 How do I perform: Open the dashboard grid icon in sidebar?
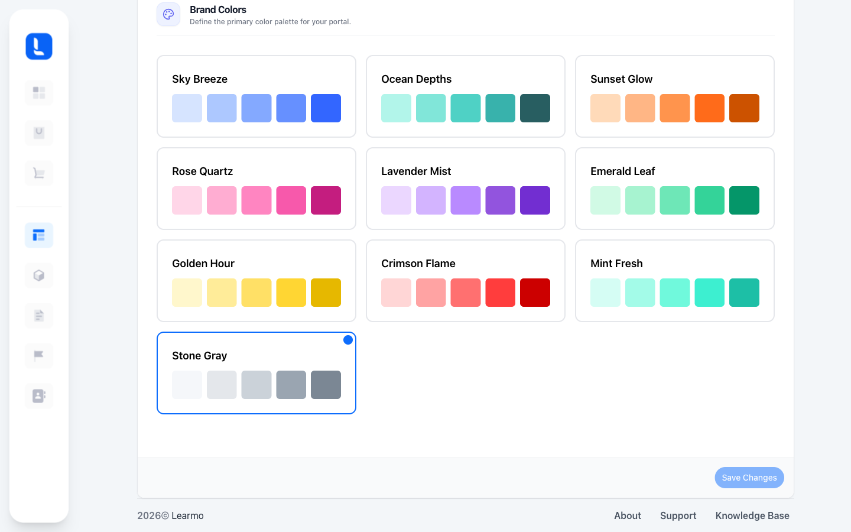tap(39, 93)
